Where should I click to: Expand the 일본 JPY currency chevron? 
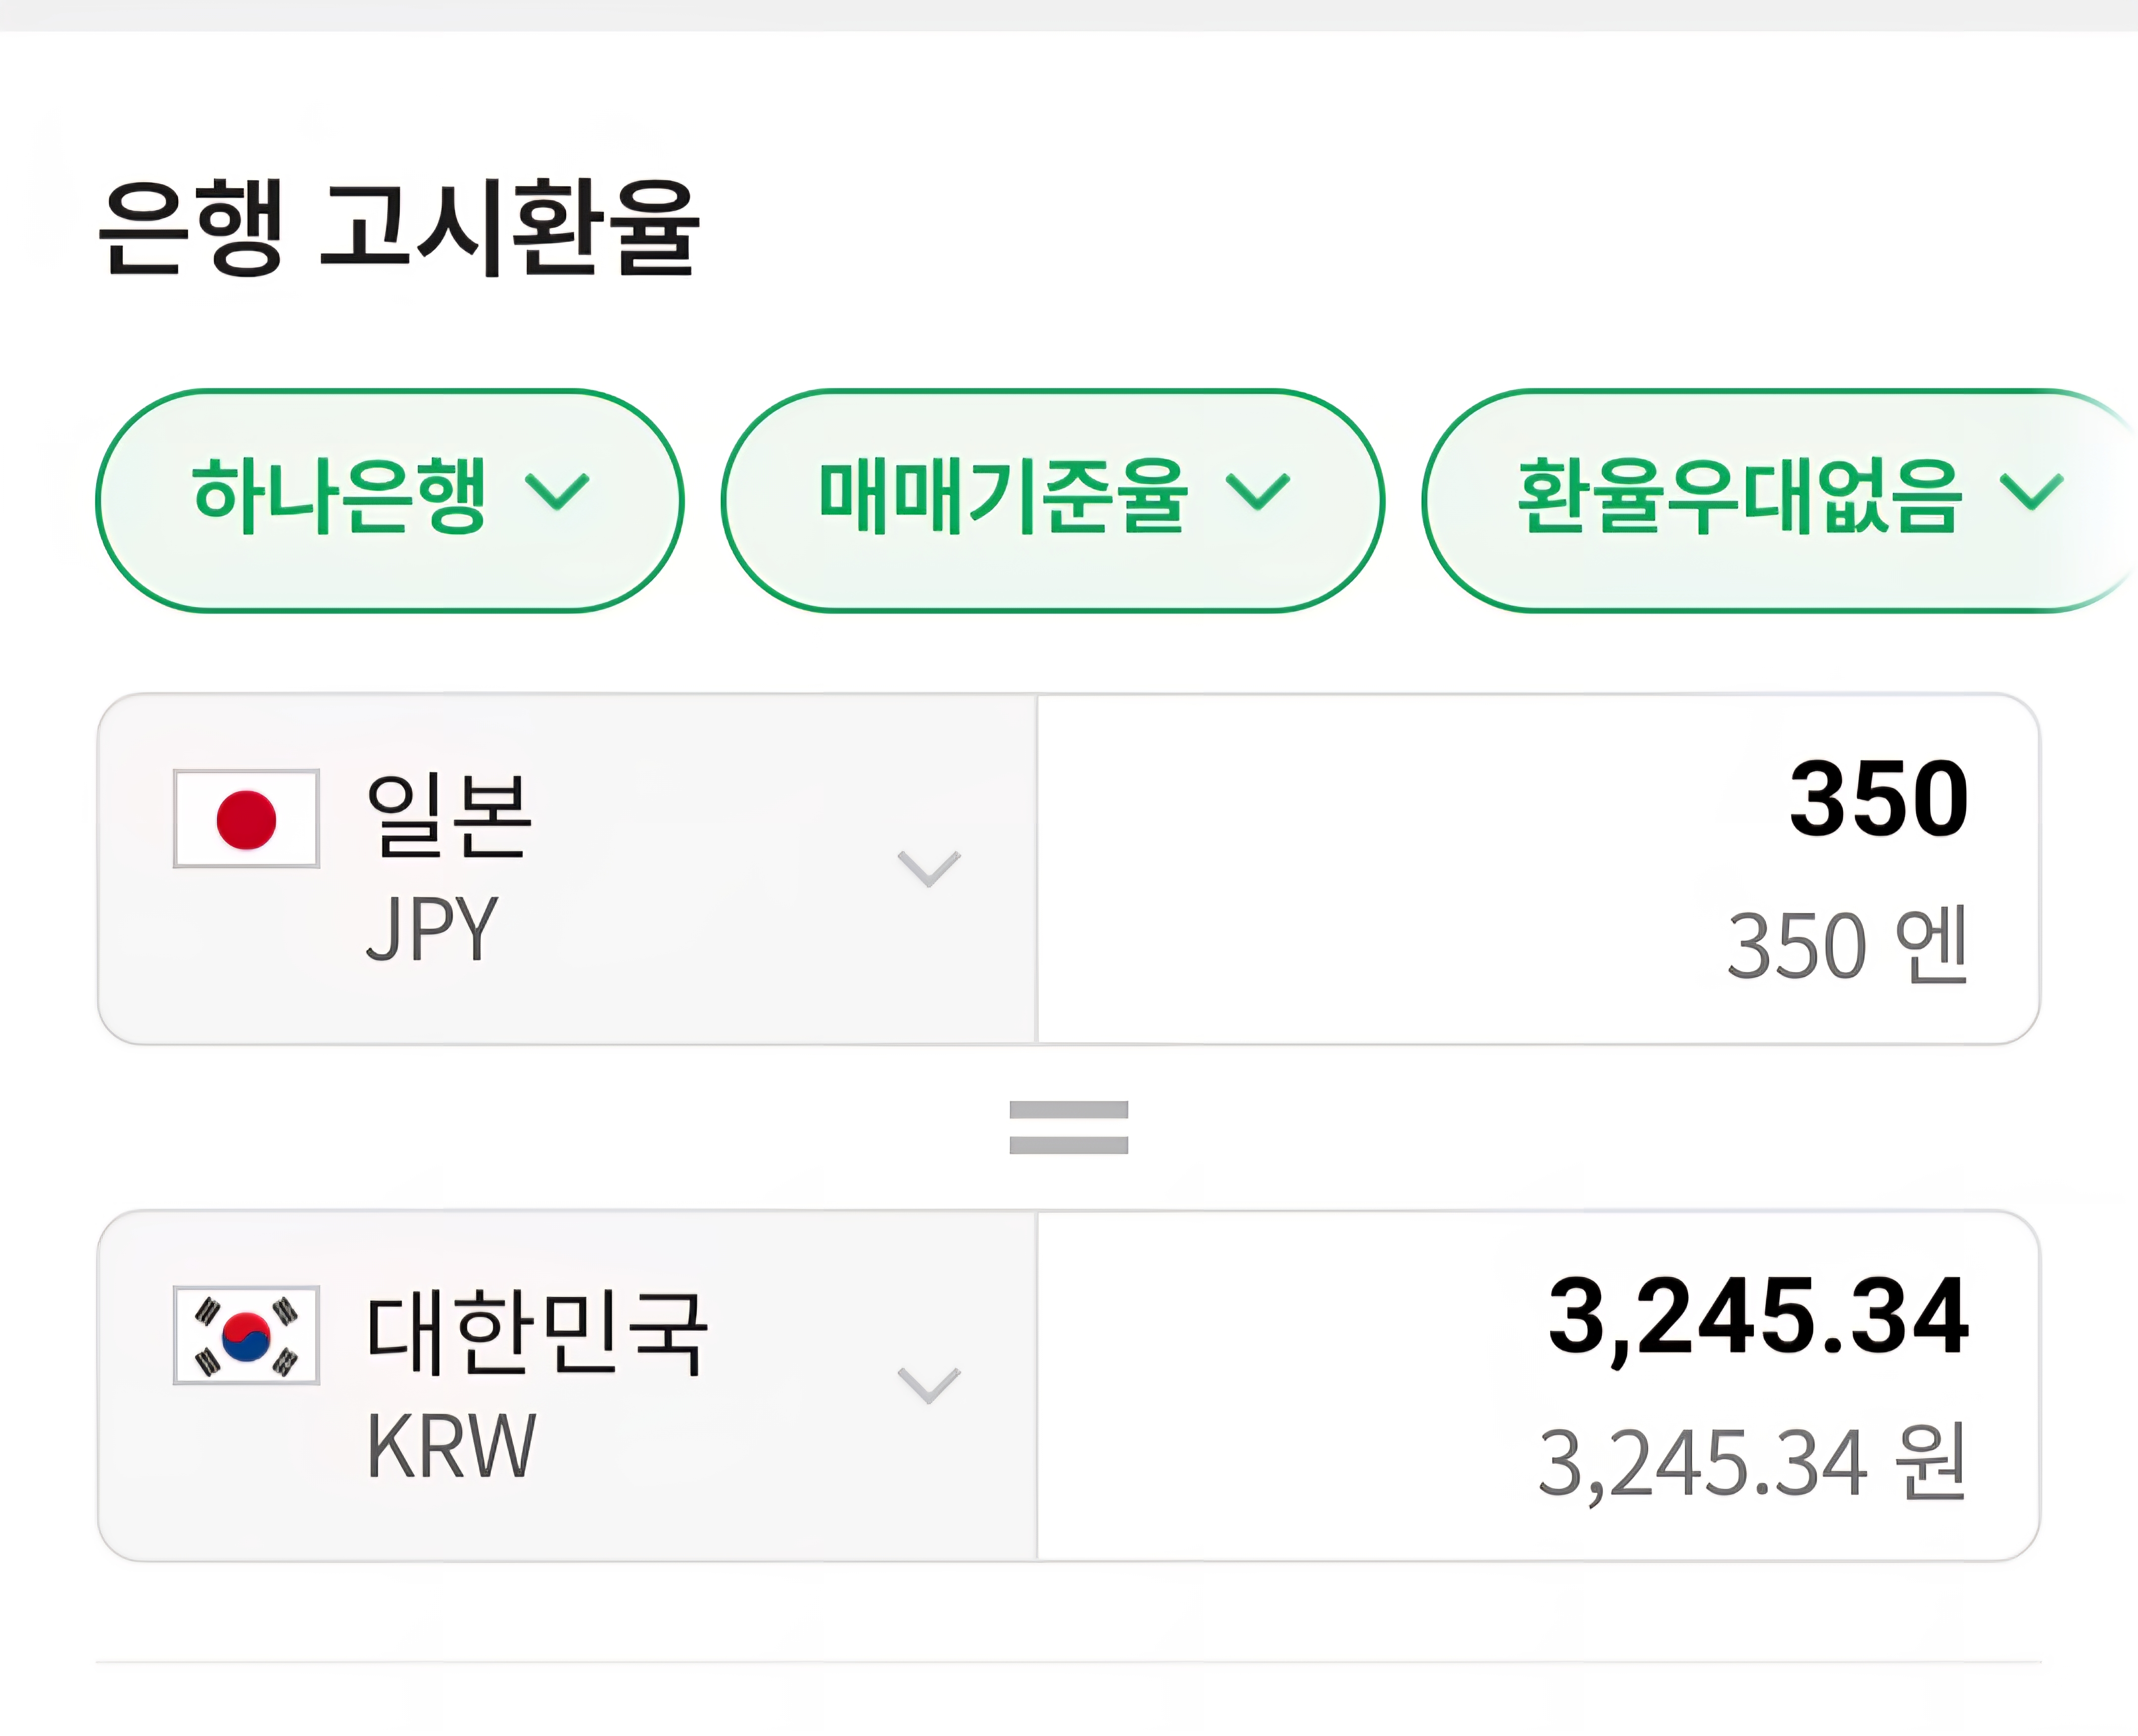tap(928, 868)
